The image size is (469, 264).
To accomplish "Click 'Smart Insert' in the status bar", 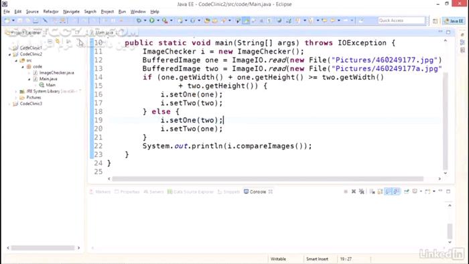I will 317,259.
